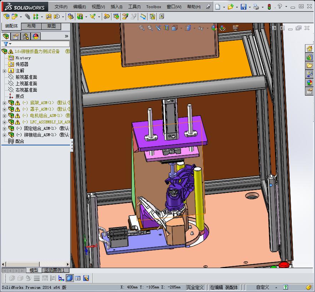Open the 工具(T) menu
Image resolution: width=315 pixels, height=292 pixels.
coord(134,7)
